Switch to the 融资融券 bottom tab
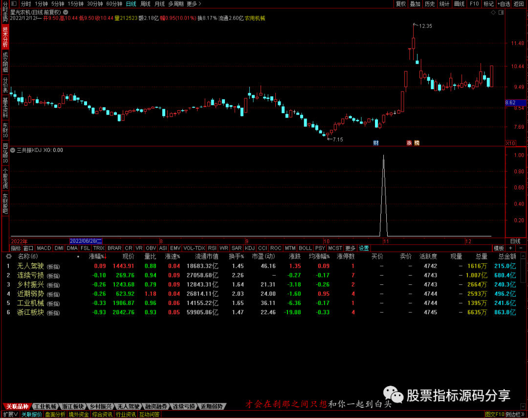This screenshot has height=419, width=528. coord(156,407)
